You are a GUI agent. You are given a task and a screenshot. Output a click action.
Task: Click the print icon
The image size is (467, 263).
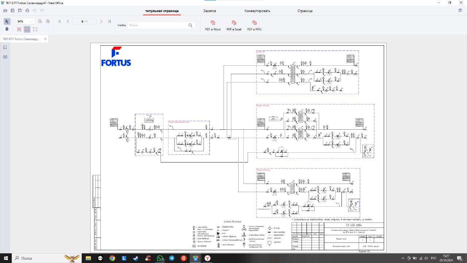pyautogui.click(x=27, y=11)
